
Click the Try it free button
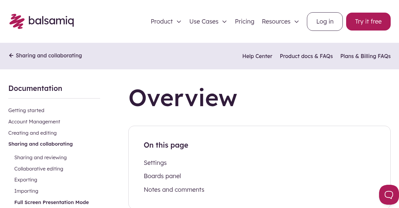(x=368, y=22)
